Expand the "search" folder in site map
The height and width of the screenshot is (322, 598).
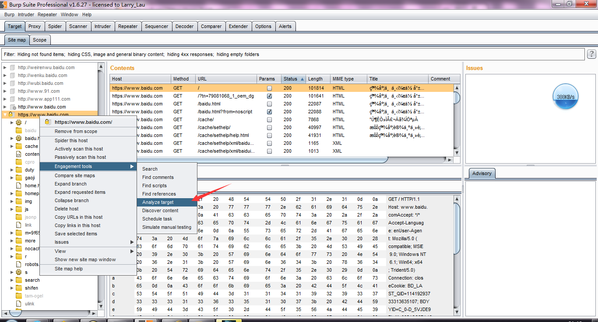pyautogui.click(x=12, y=280)
